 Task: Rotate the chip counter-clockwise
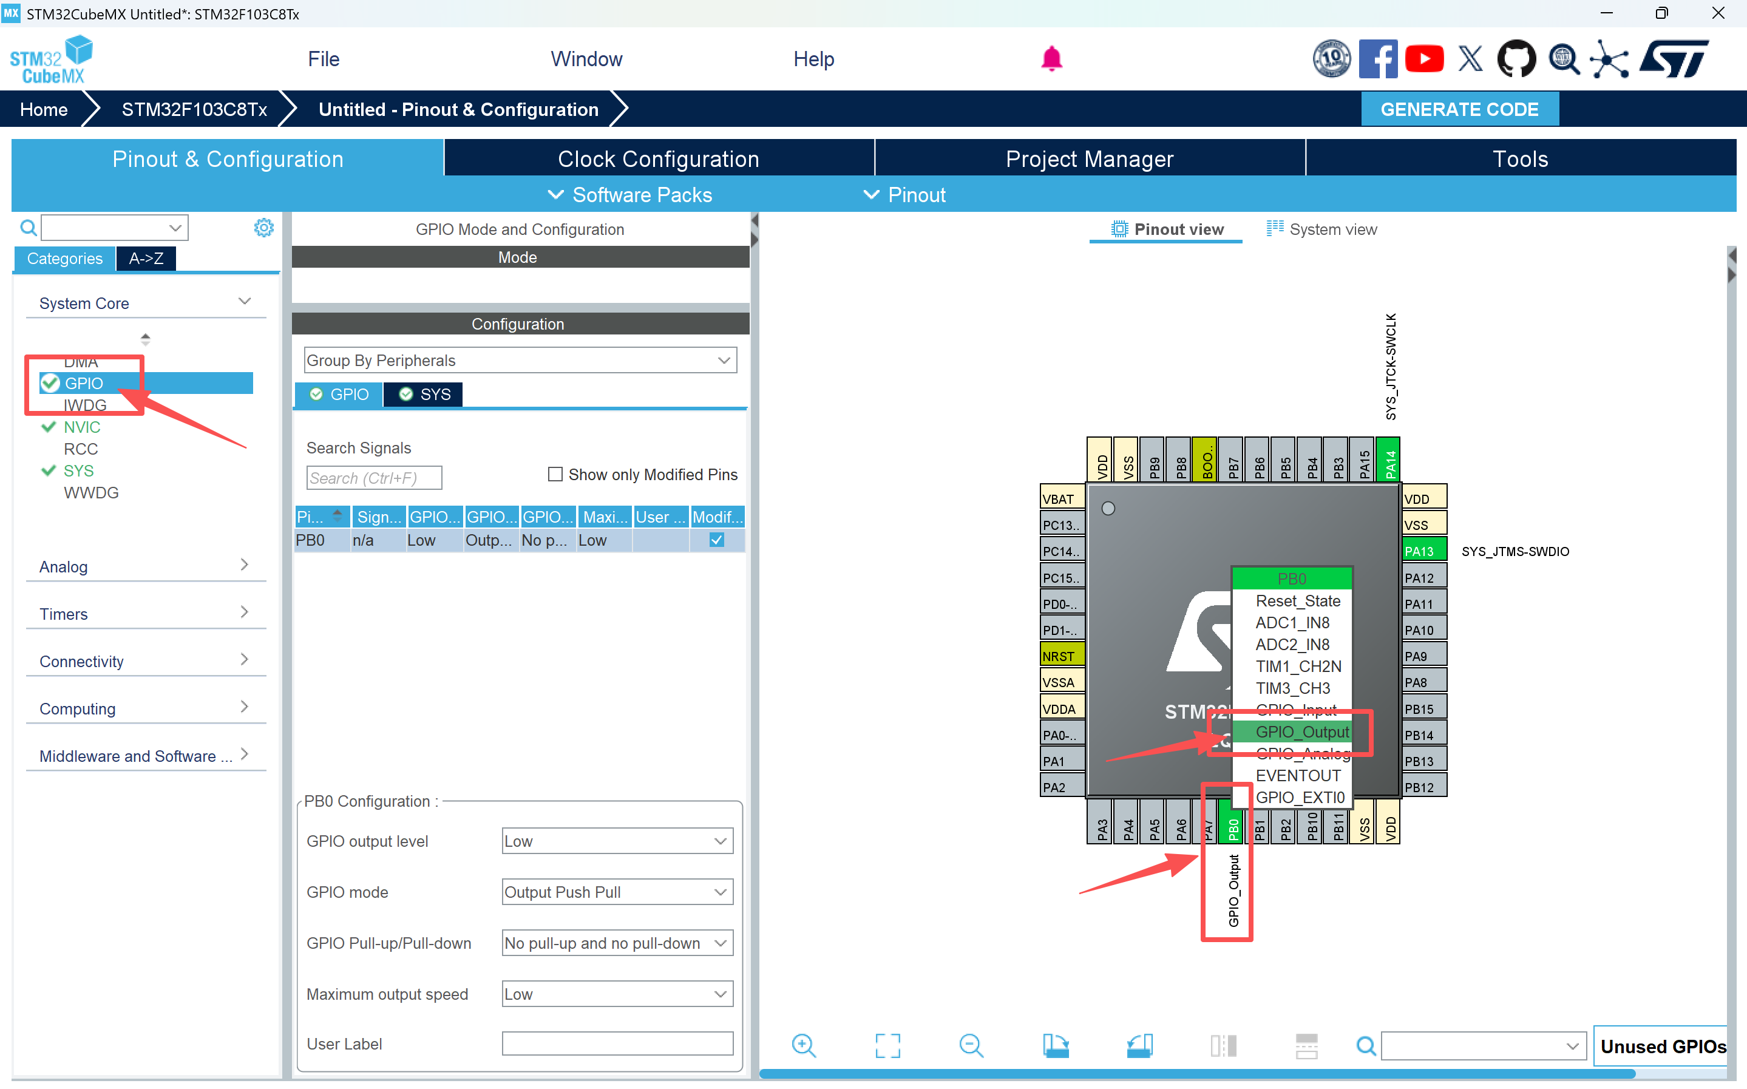click(x=1140, y=1046)
